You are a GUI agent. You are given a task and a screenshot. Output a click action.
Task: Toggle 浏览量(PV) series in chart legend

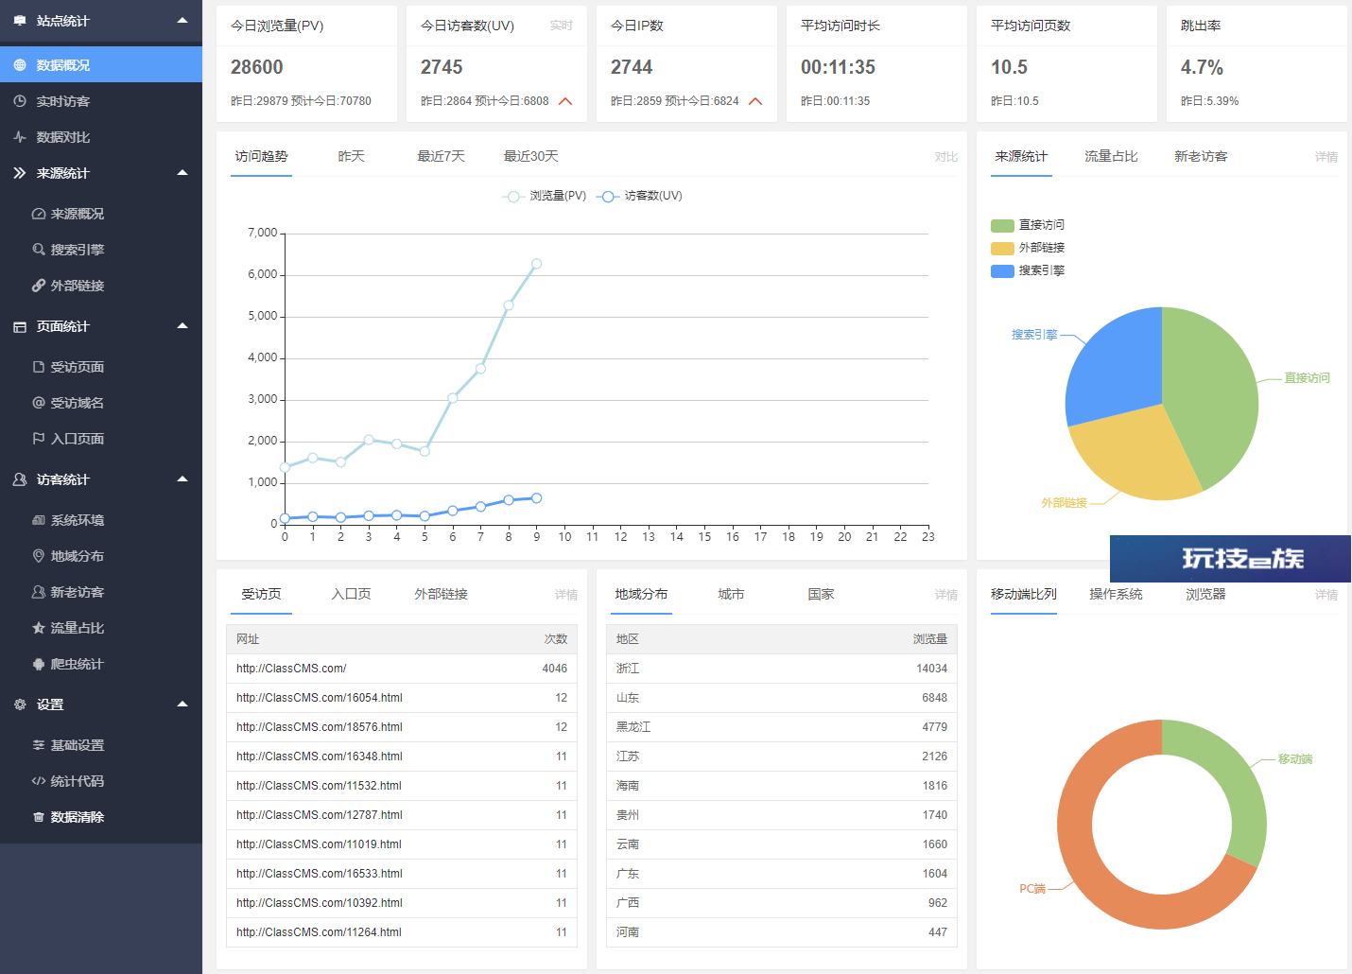544,196
